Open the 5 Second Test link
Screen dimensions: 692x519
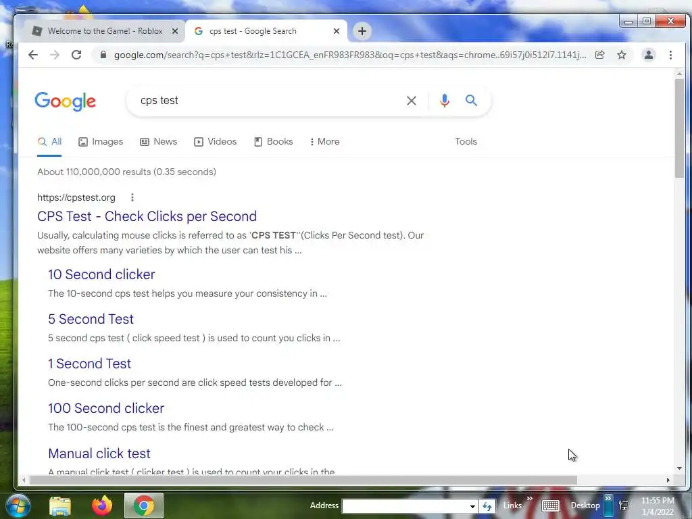[x=91, y=319]
